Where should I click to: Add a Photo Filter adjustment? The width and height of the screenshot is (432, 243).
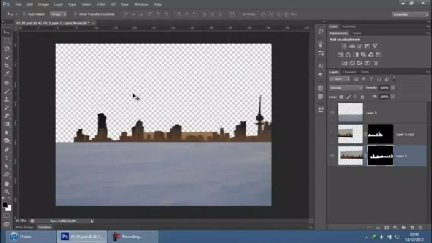tap(364, 54)
